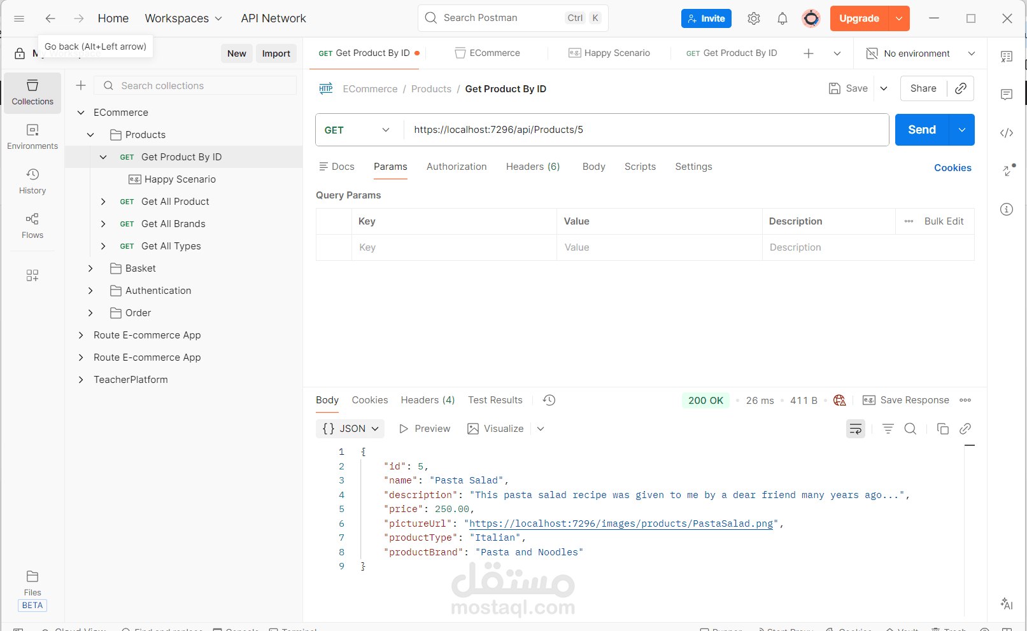Switch to the Authorization tab
The height and width of the screenshot is (631, 1027).
457,167
